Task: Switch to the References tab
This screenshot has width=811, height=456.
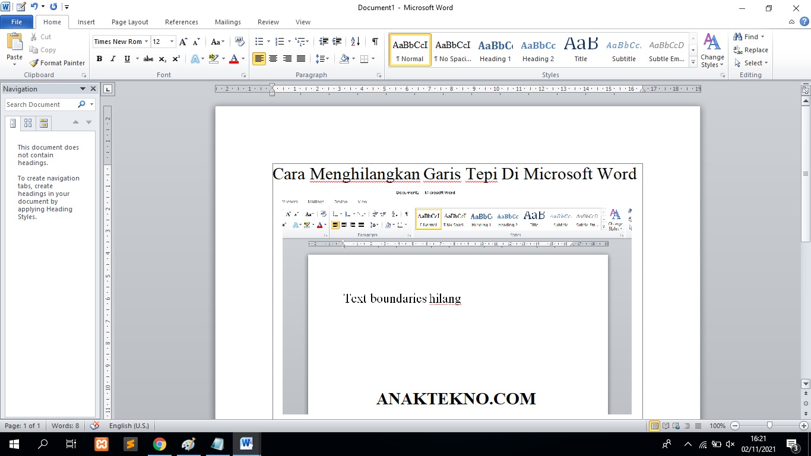Action: pyautogui.click(x=182, y=22)
